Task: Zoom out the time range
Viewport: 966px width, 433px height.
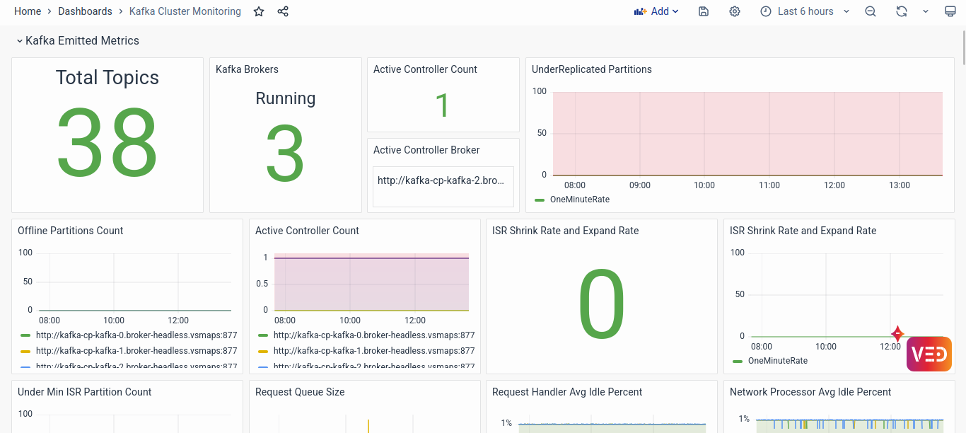Action: click(871, 11)
